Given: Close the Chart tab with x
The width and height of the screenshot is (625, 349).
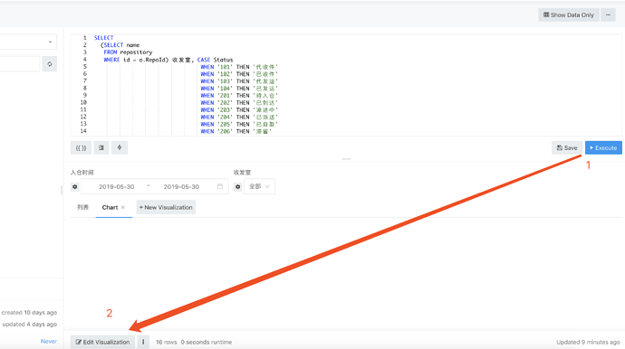Looking at the screenshot, I should pyautogui.click(x=123, y=207).
